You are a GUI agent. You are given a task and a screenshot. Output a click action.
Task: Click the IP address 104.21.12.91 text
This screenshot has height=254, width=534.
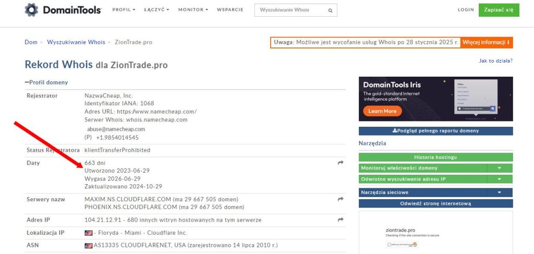pos(103,220)
